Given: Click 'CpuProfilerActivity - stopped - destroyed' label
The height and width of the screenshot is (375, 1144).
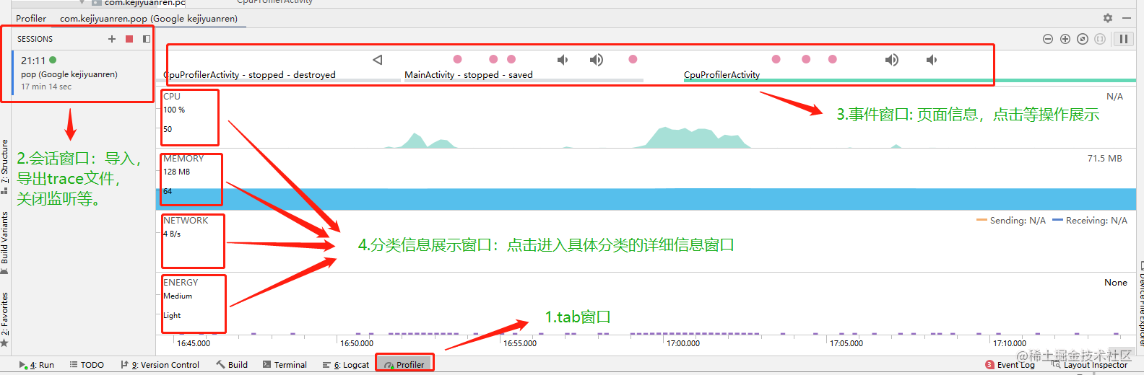Looking at the screenshot, I should 250,75.
